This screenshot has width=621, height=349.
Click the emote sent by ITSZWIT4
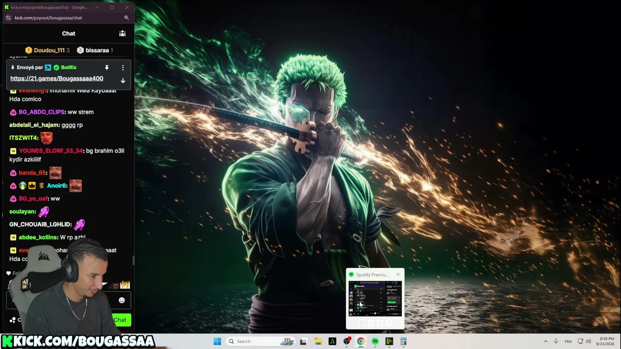pos(47,138)
